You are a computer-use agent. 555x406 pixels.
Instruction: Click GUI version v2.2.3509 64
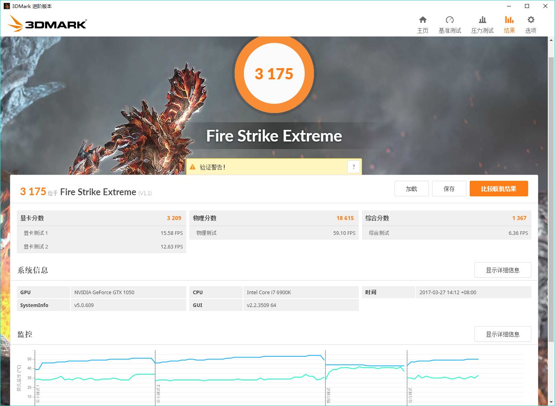pyautogui.click(x=261, y=305)
